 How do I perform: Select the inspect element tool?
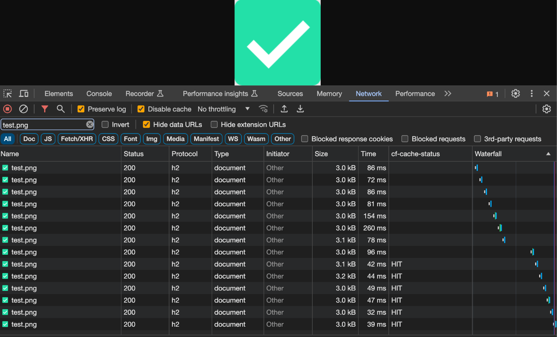(8, 93)
